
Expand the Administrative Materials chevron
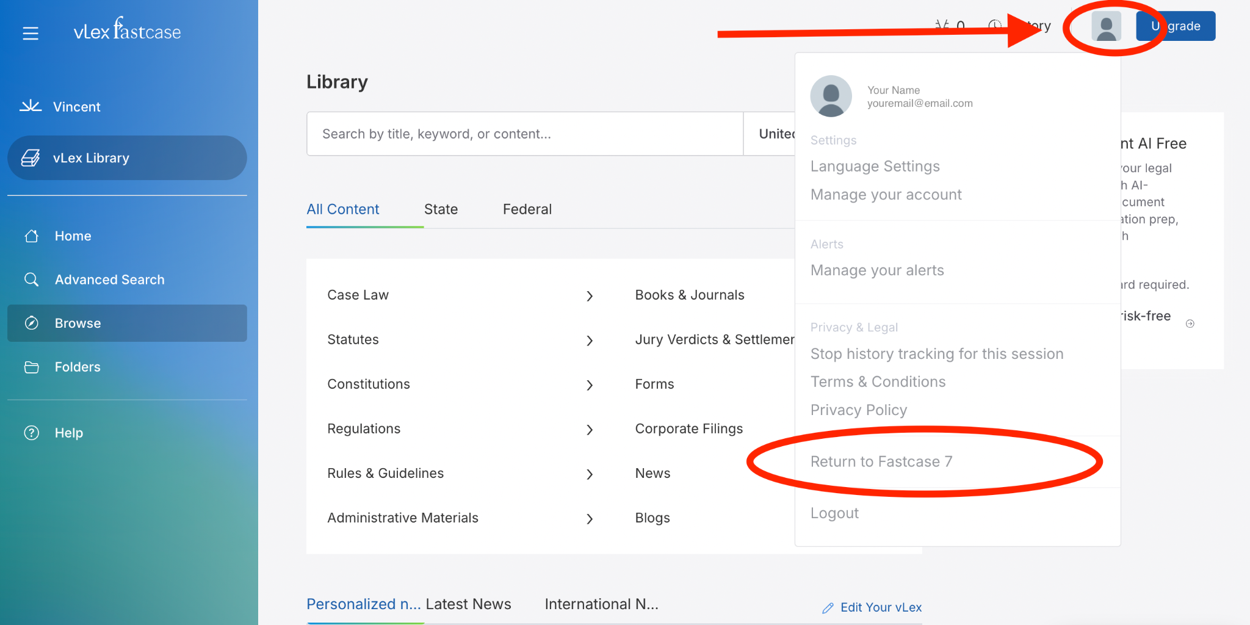tap(590, 519)
